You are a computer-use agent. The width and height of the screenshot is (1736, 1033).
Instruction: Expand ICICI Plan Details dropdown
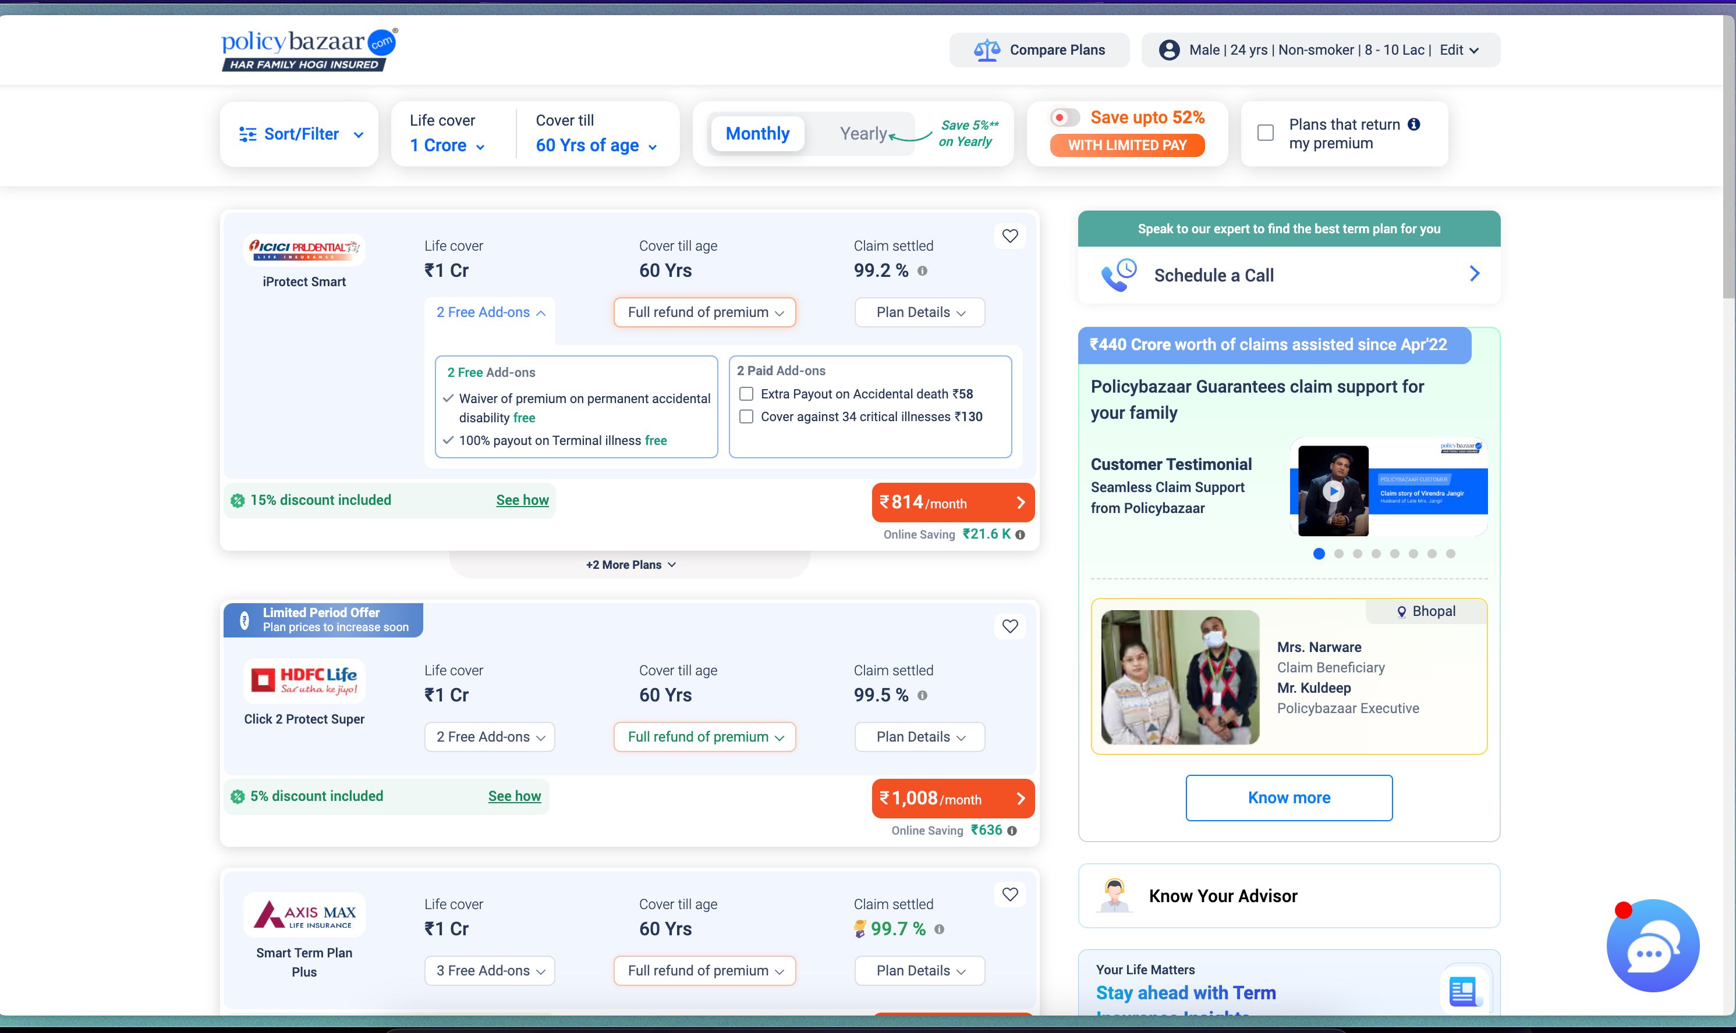[920, 312]
